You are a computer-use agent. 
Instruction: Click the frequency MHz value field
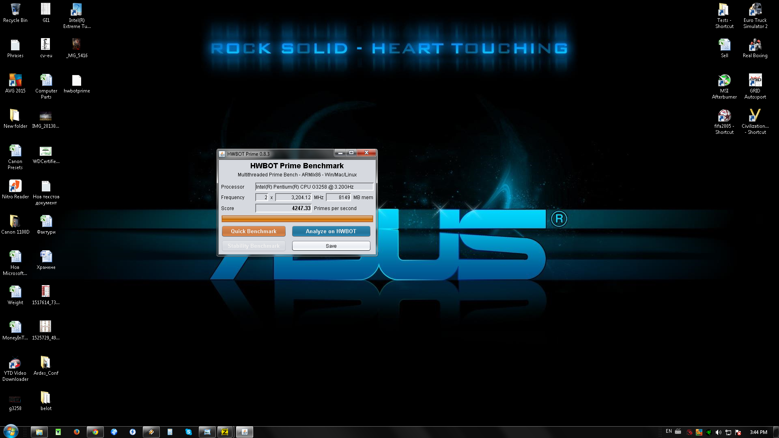pos(293,197)
